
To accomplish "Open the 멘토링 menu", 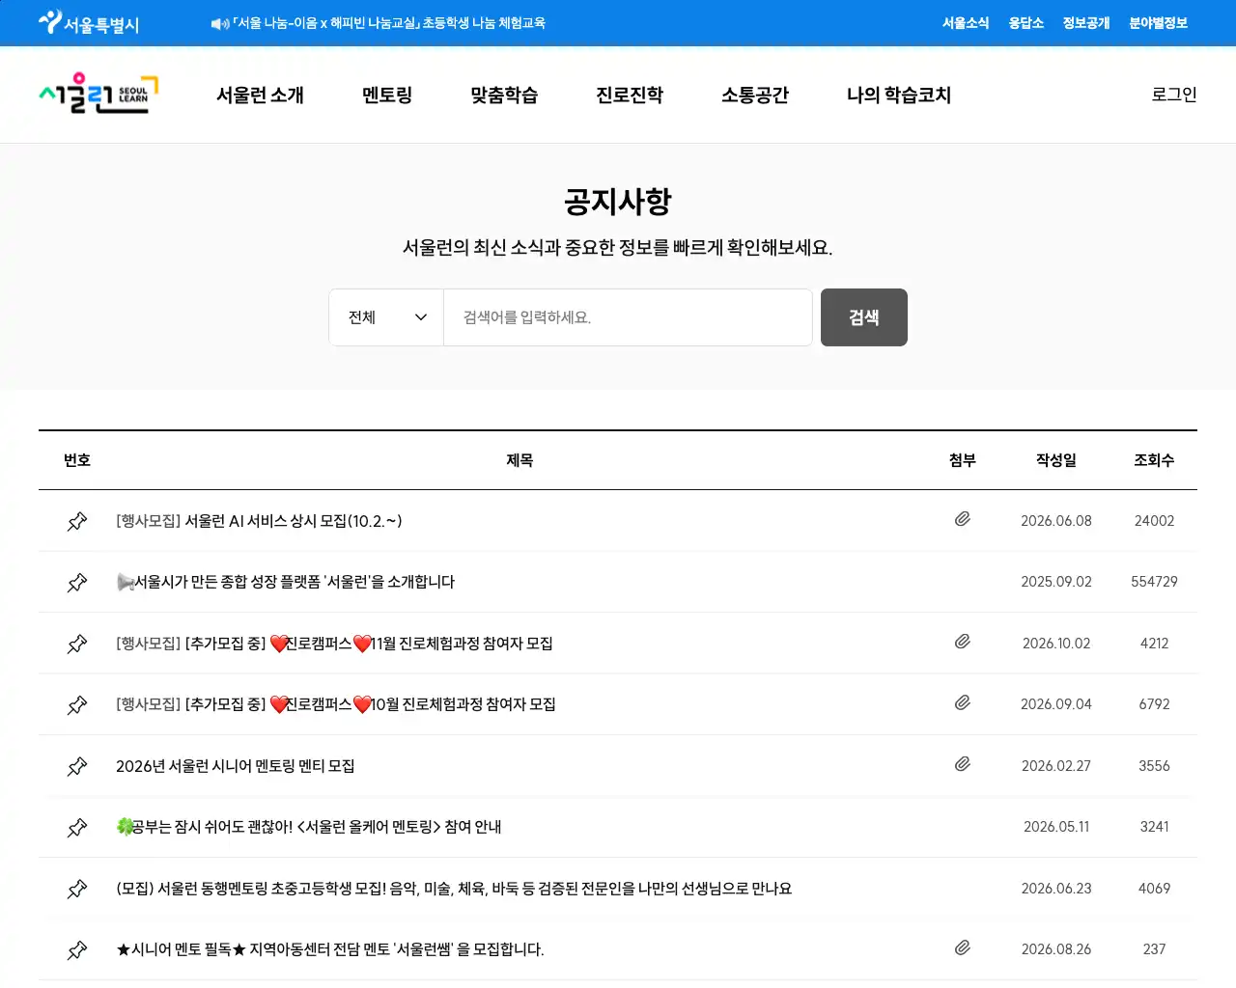I will pos(387,95).
